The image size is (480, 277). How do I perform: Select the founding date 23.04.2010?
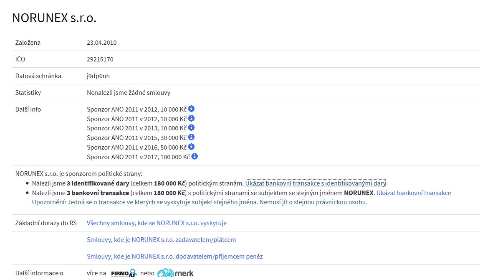click(101, 43)
